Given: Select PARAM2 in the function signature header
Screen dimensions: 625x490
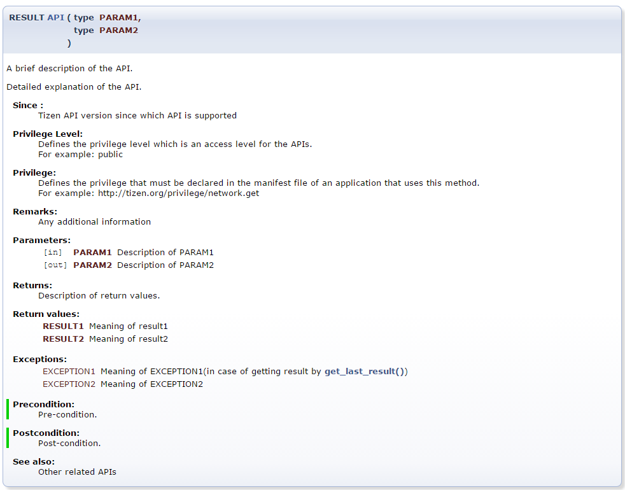Looking at the screenshot, I should point(118,31).
